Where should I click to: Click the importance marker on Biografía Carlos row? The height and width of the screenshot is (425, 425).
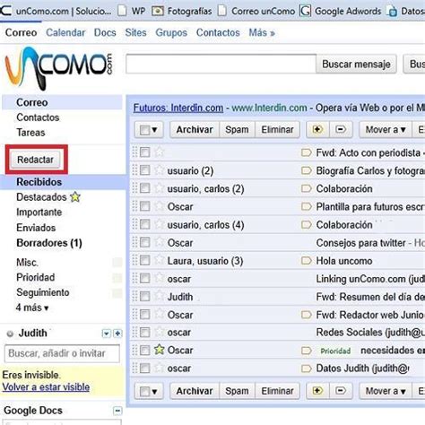coord(306,170)
